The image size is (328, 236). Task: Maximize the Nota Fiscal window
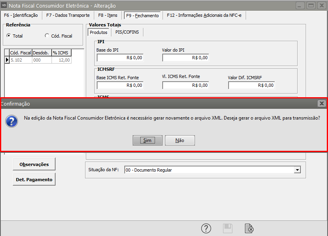(311, 6)
